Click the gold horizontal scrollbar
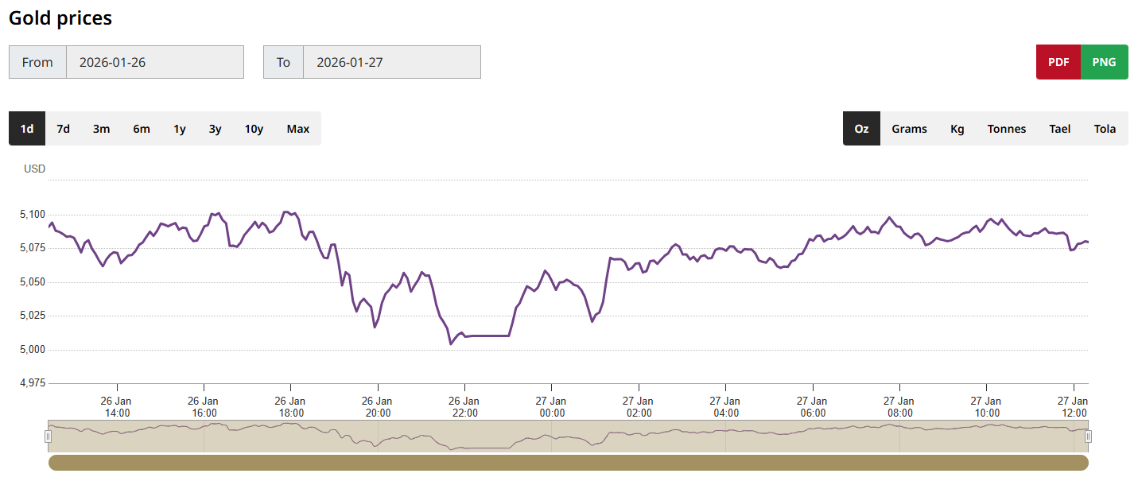The image size is (1138, 485). tap(568, 463)
